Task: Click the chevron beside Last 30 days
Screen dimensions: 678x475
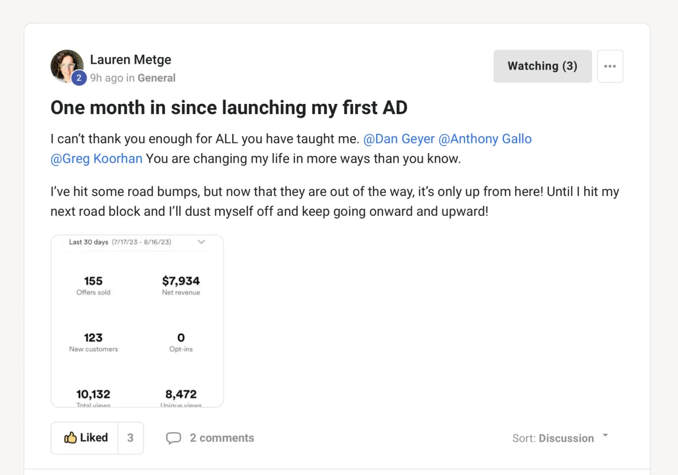Action: 201,242
